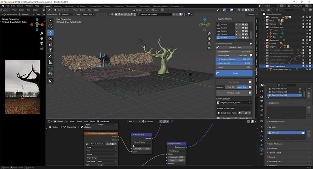Open the Object Data green triangle tab
The image size is (313, 169).
(261, 149)
